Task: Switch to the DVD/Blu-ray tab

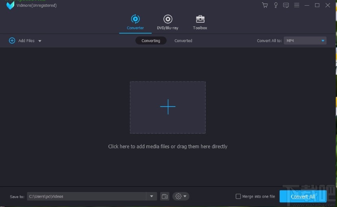Action: pos(167,22)
